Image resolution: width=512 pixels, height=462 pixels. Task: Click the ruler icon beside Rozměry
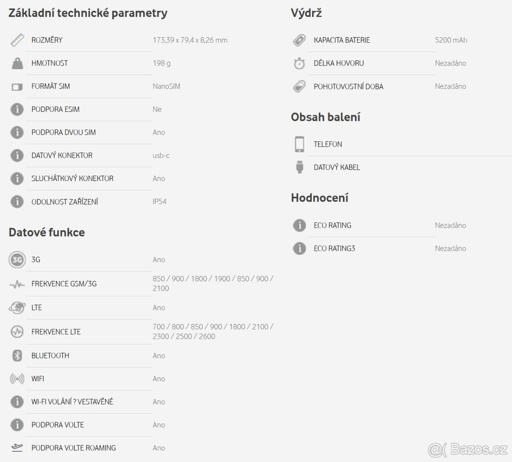coord(17,41)
